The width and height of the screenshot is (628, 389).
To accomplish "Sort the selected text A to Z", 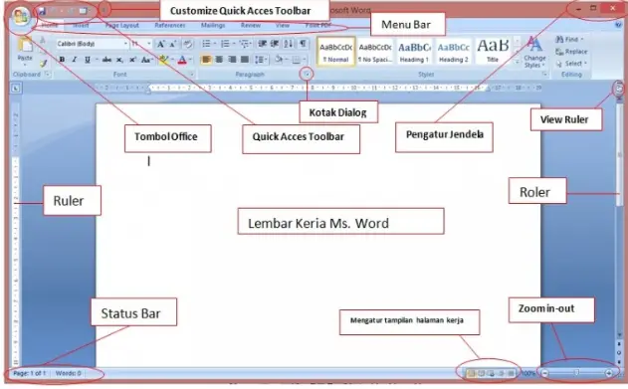I will tap(289, 43).
